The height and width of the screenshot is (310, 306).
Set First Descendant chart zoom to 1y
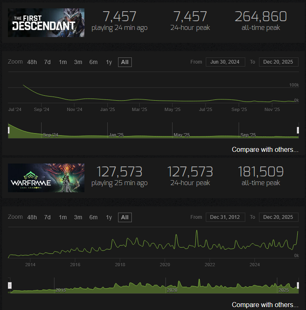coord(109,62)
